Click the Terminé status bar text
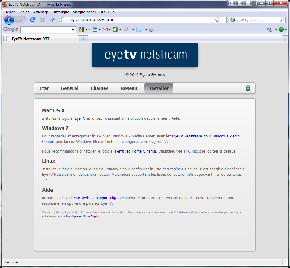This screenshot has width=290, height=268. (x=11, y=262)
